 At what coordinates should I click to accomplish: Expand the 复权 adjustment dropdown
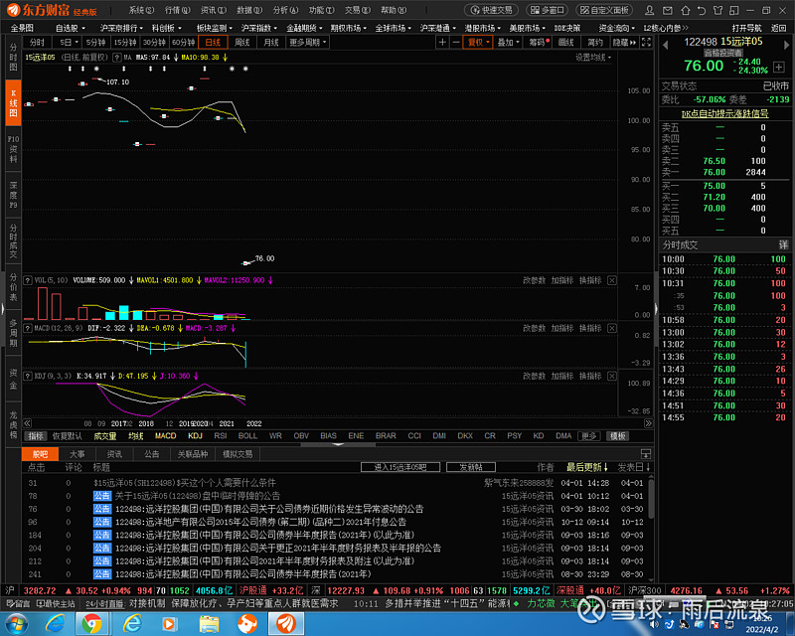point(478,42)
